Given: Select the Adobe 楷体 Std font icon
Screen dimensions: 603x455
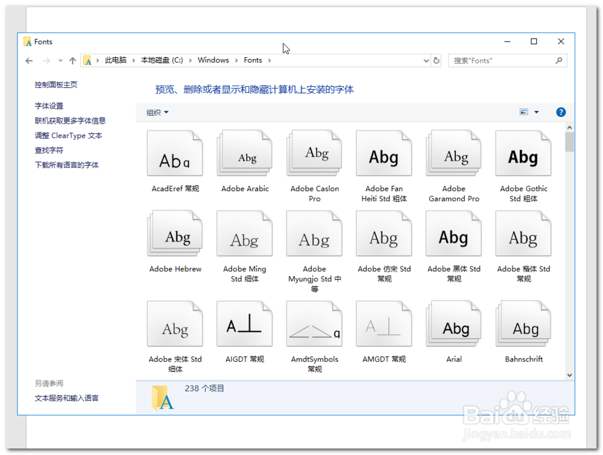Looking at the screenshot, I should (x=523, y=233).
